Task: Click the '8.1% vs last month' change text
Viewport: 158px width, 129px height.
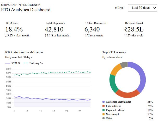Action: tap(57, 35)
